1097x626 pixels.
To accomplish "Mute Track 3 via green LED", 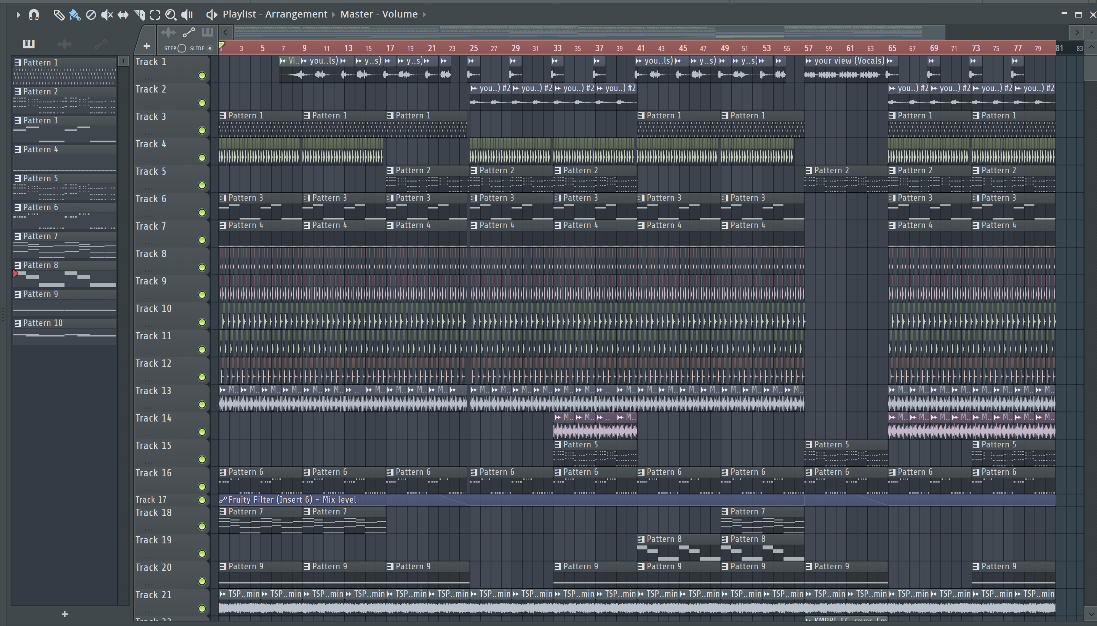I will pyautogui.click(x=201, y=130).
